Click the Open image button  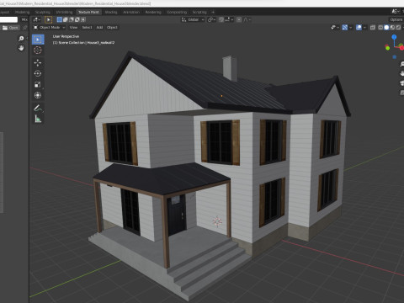(x=10, y=28)
